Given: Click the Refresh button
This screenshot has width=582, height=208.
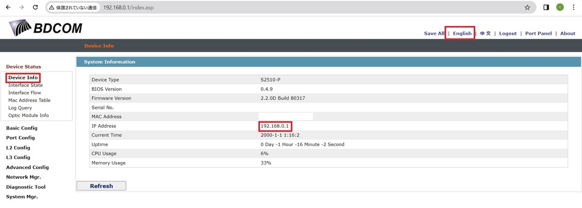Looking at the screenshot, I should [x=101, y=186].
